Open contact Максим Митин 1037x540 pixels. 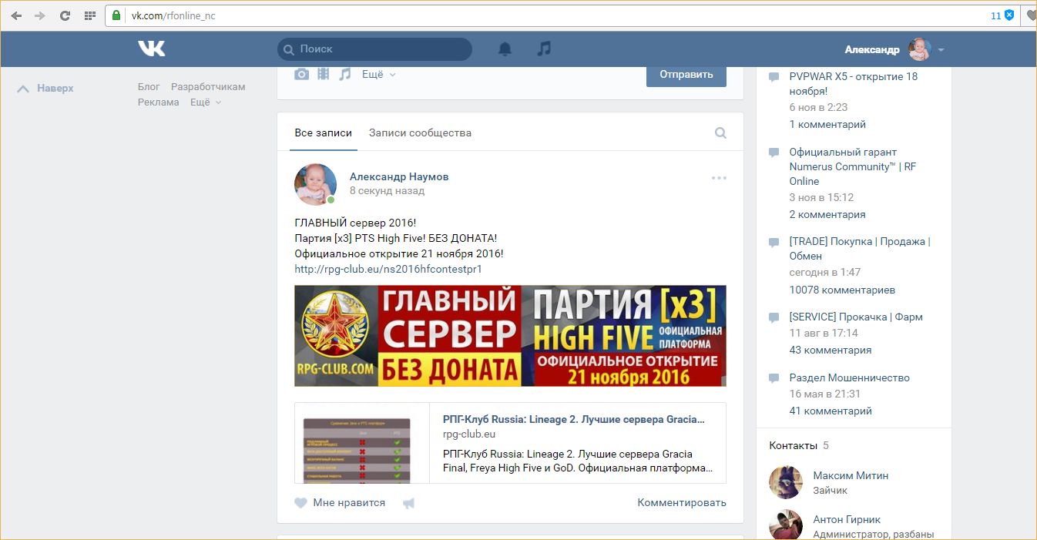click(x=851, y=475)
